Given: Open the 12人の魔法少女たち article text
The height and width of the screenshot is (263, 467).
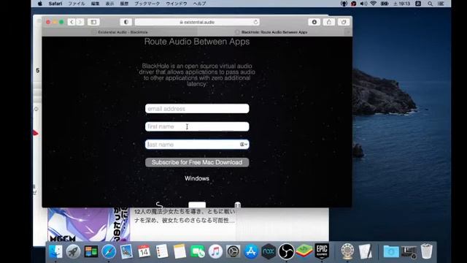Looking at the screenshot, I should 185,216.
